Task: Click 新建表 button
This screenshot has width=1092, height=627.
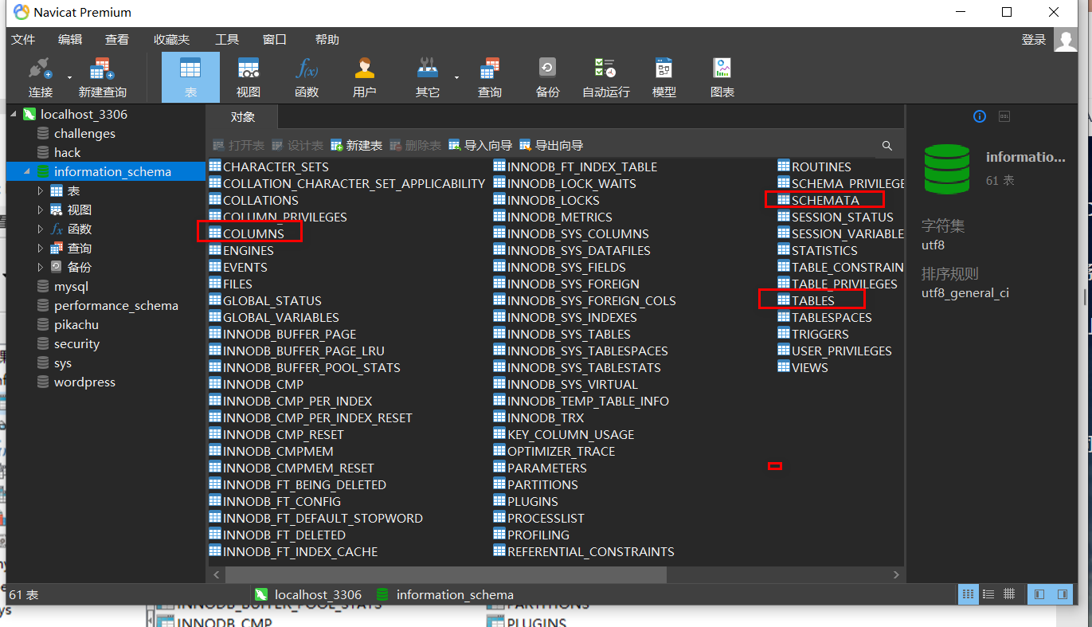Action: click(x=357, y=146)
